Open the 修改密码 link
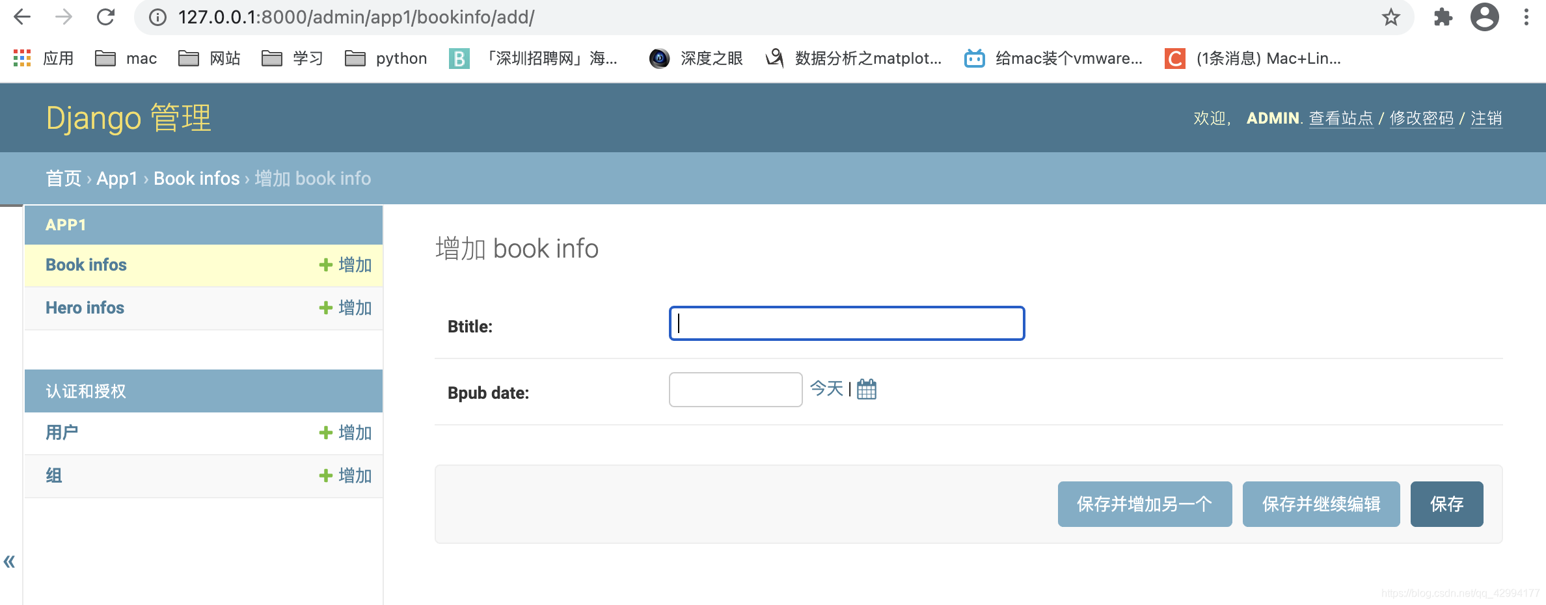 tap(1422, 118)
